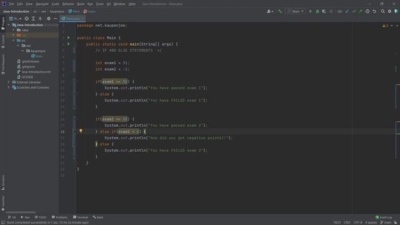The width and height of the screenshot is (400, 225).
Task: Open the Refactor menu
Action: pyautogui.click(x=68, y=4)
